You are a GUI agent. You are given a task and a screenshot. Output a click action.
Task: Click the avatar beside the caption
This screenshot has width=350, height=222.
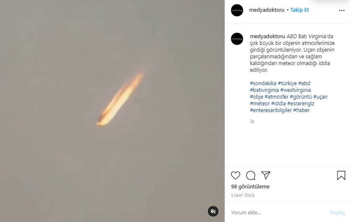tap(237, 39)
